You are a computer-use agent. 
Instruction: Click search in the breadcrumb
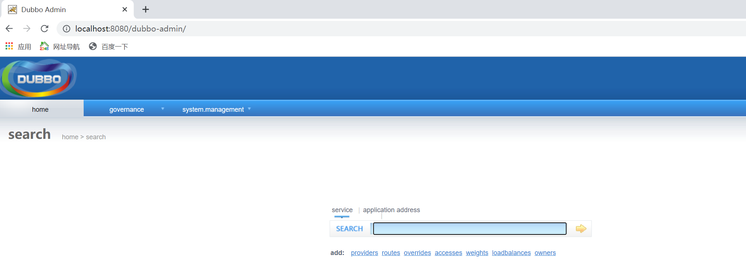point(96,137)
